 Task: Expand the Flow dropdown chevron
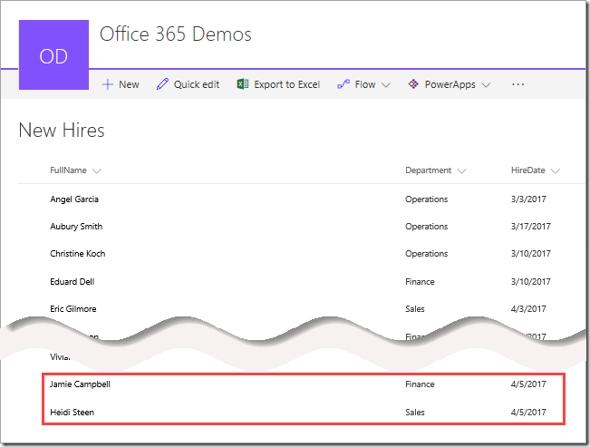click(386, 85)
